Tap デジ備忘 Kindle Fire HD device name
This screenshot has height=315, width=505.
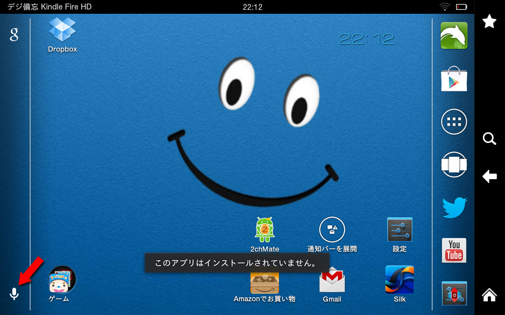click(49, 7)
